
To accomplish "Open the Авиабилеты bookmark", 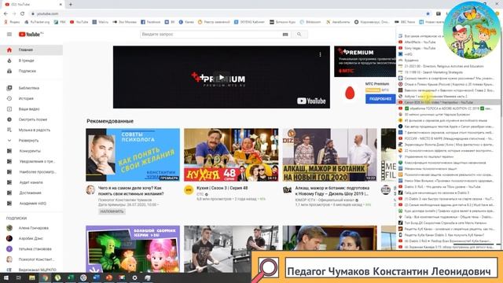I will coord(338,22).
